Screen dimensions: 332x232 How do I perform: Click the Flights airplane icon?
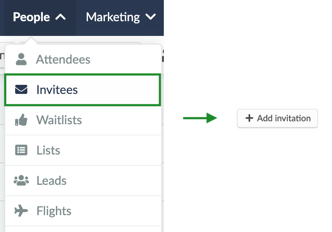coord(21,211)
